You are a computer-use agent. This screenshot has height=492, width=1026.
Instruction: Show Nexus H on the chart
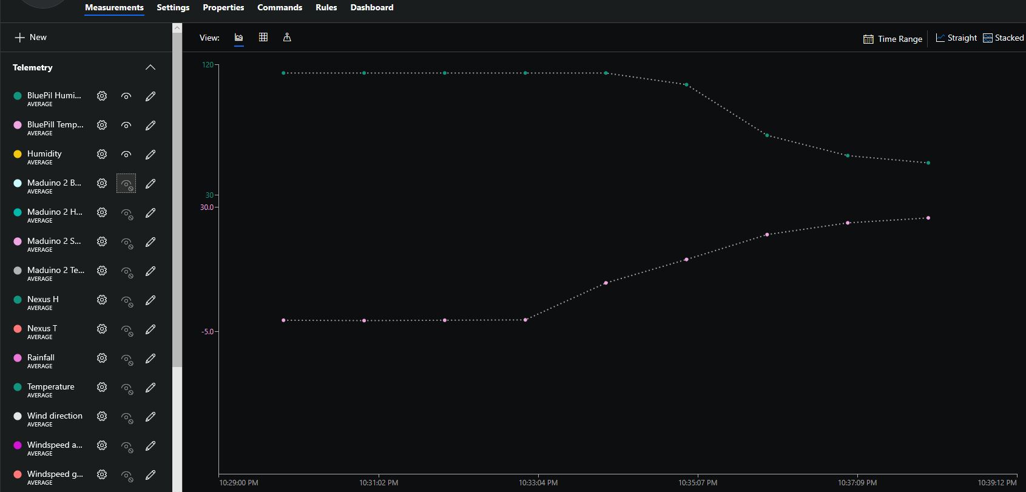[126, 300]
